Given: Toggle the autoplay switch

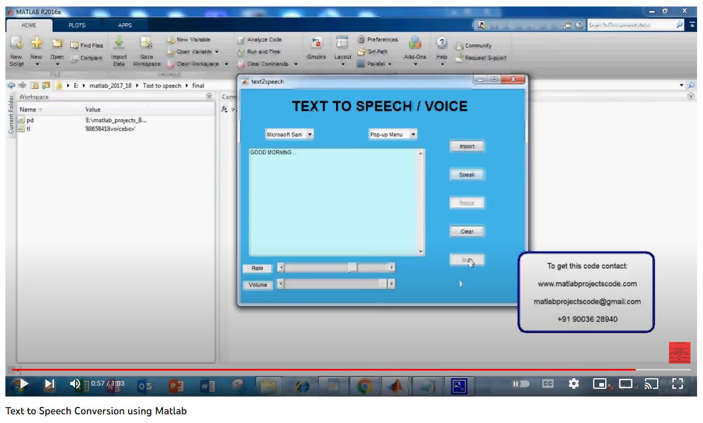Looking at the screenshot, I should (520, 384).
